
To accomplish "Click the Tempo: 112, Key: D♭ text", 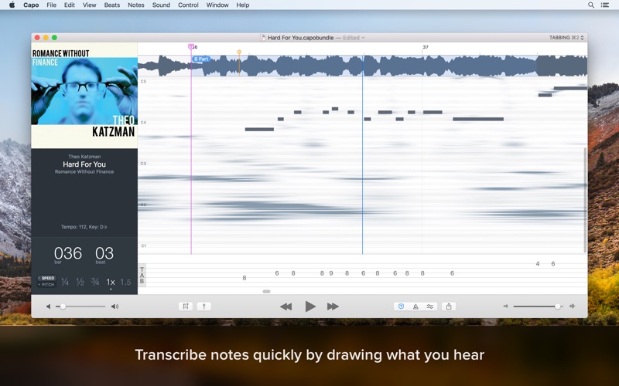I will (x=84, y=227).
